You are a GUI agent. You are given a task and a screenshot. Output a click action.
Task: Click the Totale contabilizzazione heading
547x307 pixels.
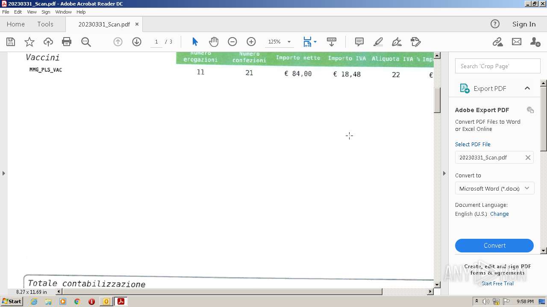click(86, 284)
